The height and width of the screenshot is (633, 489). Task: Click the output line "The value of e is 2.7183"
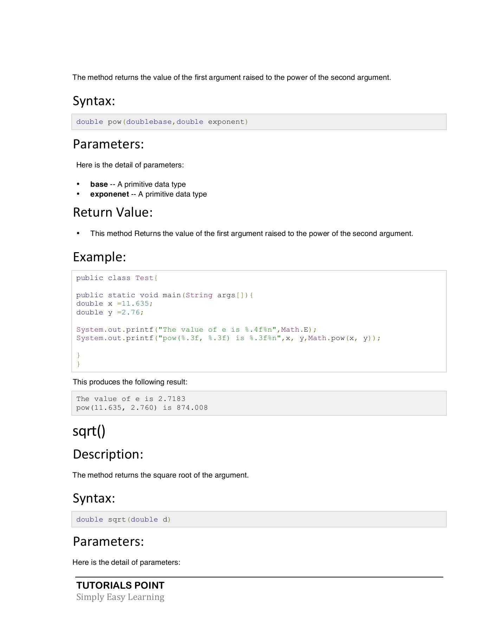(130, 399)
